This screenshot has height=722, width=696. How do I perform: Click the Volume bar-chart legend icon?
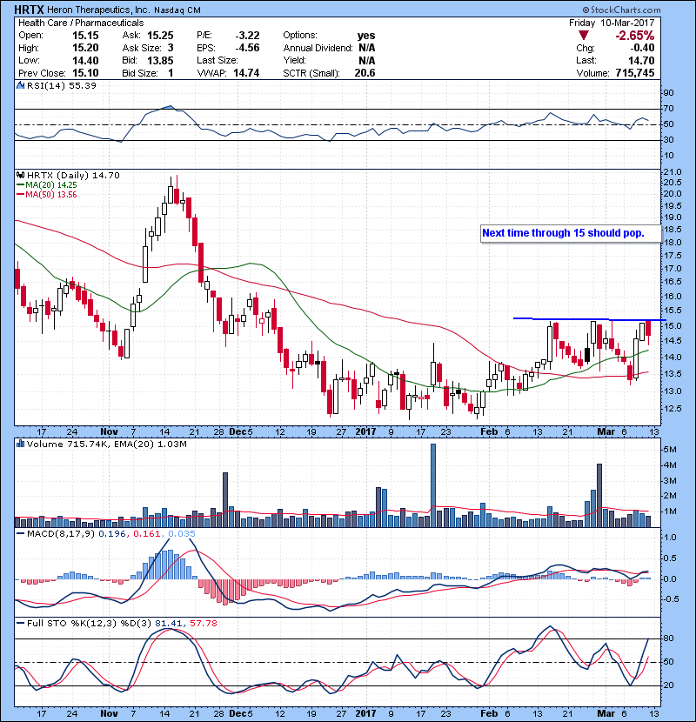[x=21, y=445]
